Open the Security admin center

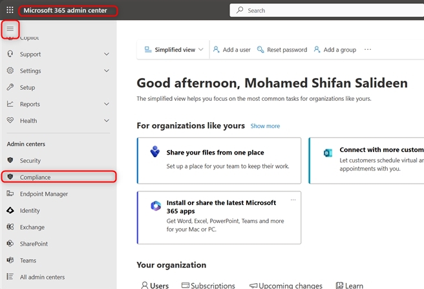coord(58,160)
